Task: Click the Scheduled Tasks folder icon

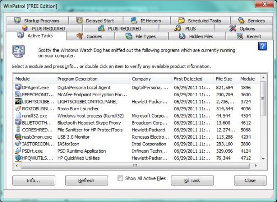Action: [181, 20]
